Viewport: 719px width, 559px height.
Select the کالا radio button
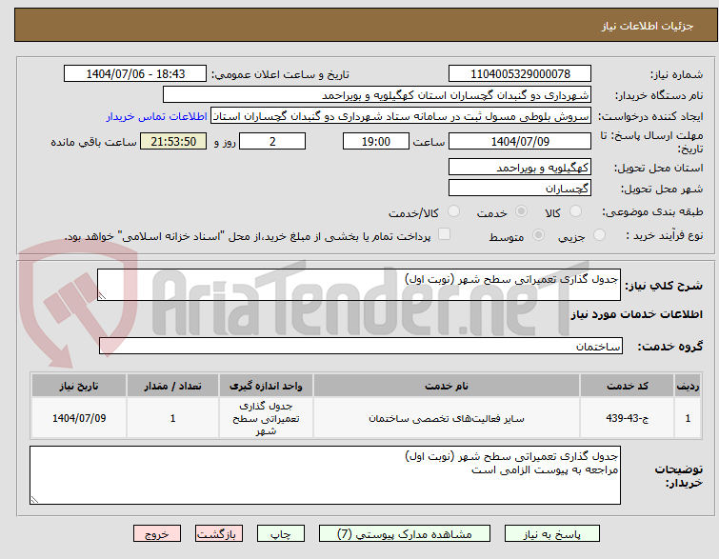pyautogui.click(x=575, y=211)
